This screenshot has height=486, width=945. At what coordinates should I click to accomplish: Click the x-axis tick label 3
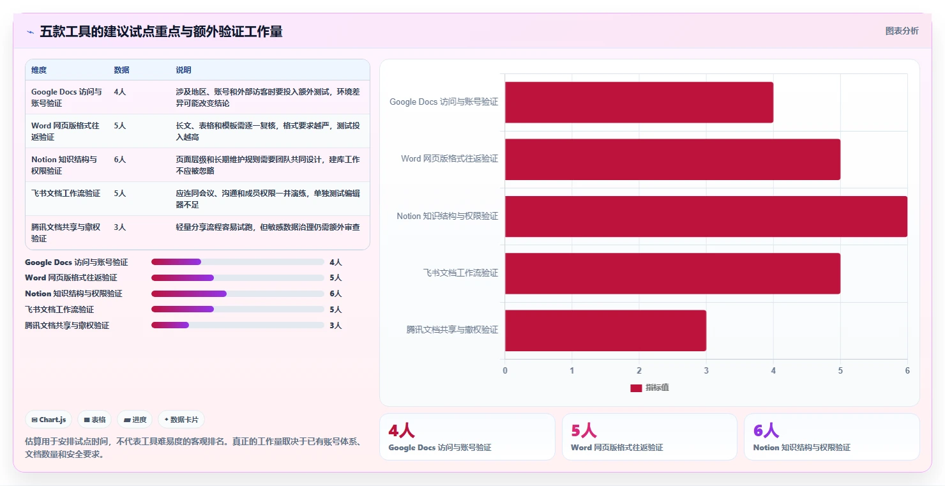tap(706, 370)
